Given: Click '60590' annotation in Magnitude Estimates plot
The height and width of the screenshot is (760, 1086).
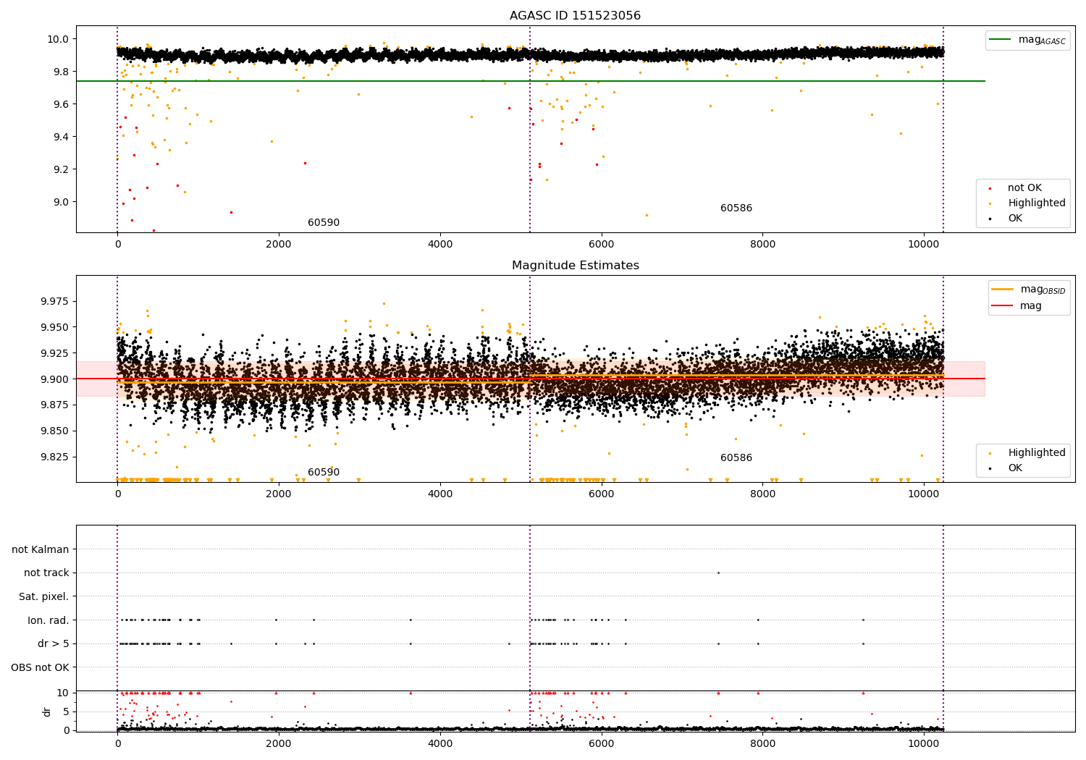Looking at the screenshot, I should point(324,473).
